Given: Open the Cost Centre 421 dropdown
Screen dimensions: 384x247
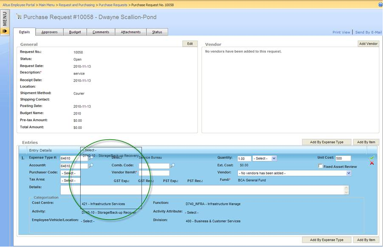Looking at the screenshot, I should click(103, 204).
